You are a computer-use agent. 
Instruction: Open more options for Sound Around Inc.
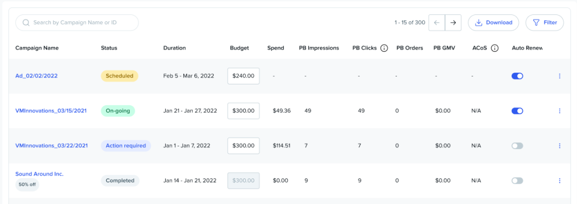coord(560,181)
